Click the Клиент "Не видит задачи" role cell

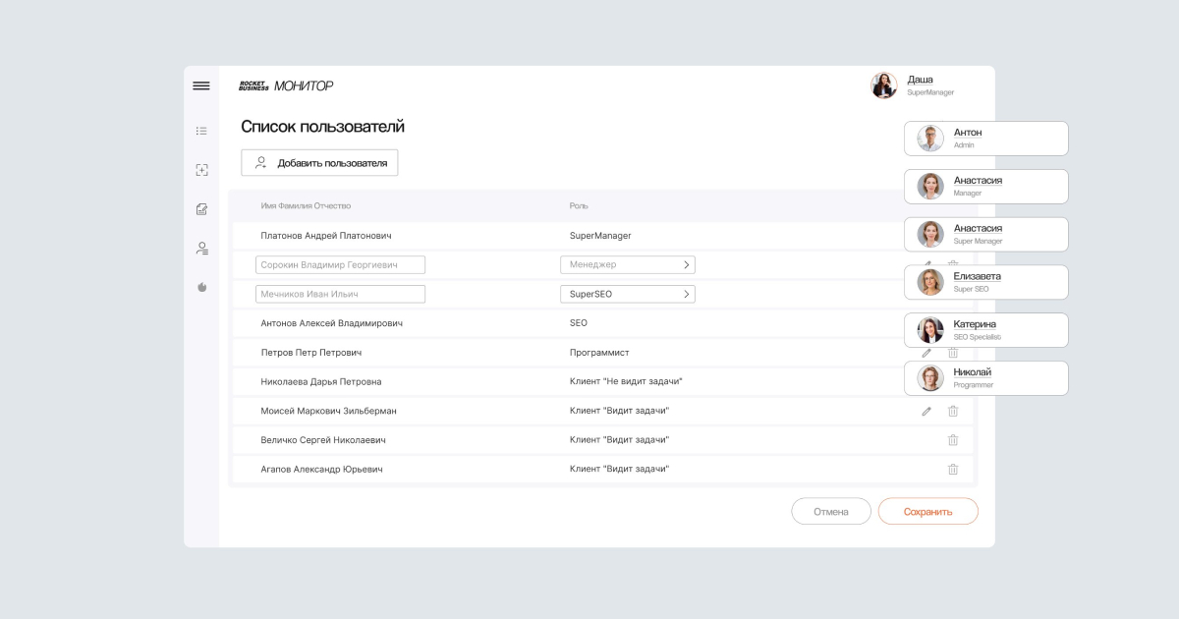tap(626, 381)
